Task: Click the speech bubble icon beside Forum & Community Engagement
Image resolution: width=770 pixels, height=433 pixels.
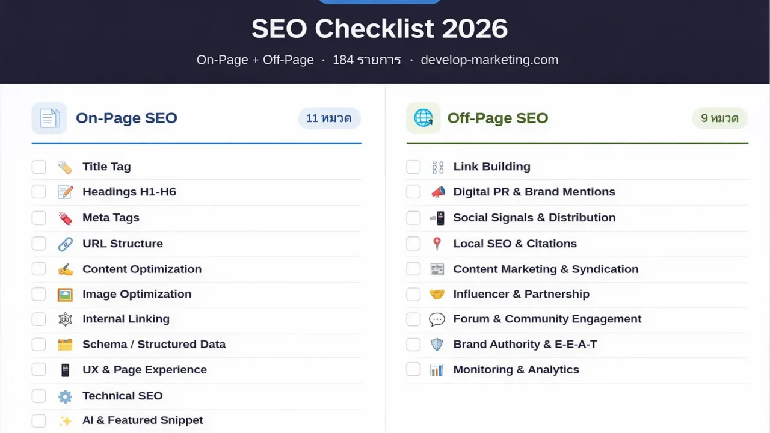Action: 437,319
